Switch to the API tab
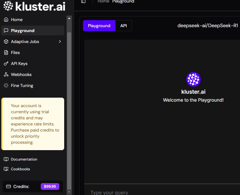Screen dimensions: 240x195 pos(123,26)
